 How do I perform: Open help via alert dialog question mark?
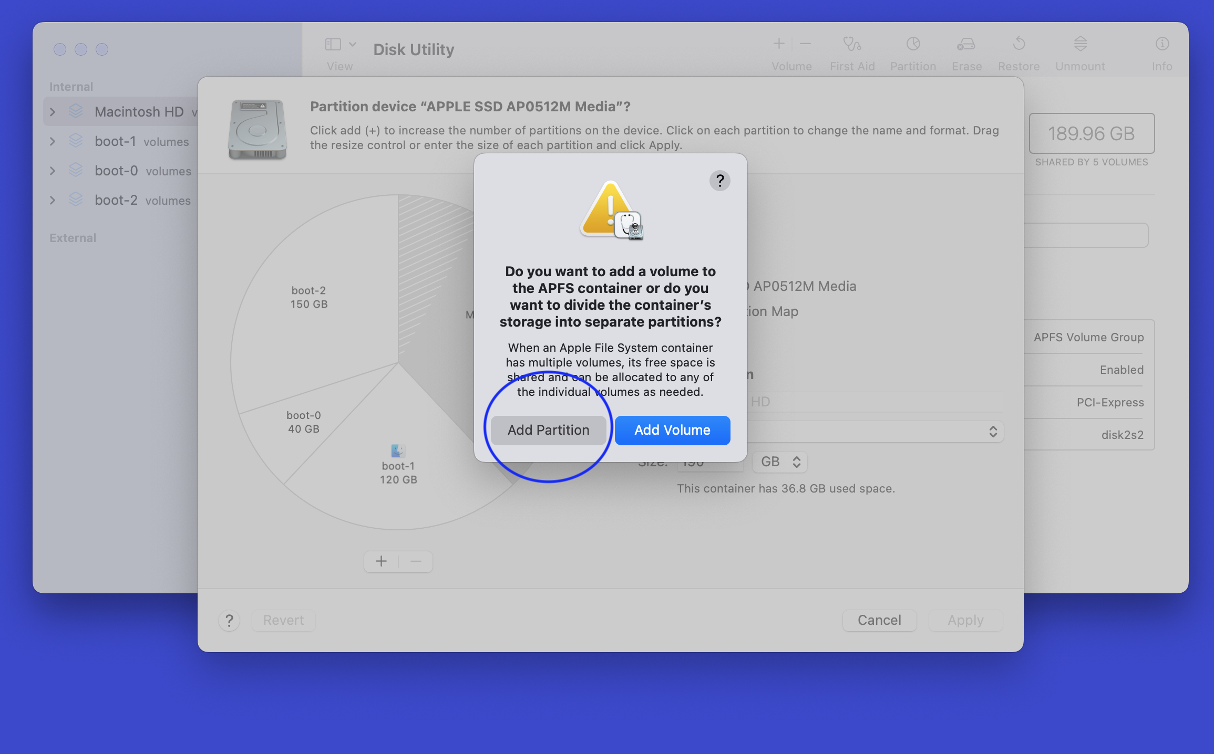click(719, 181)
